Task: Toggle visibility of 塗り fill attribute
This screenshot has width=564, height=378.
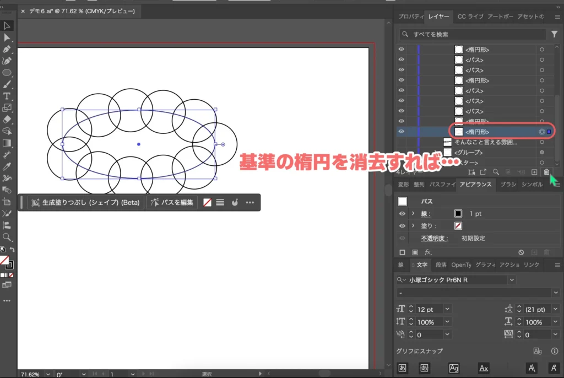Action: click(x=402, y=226)
